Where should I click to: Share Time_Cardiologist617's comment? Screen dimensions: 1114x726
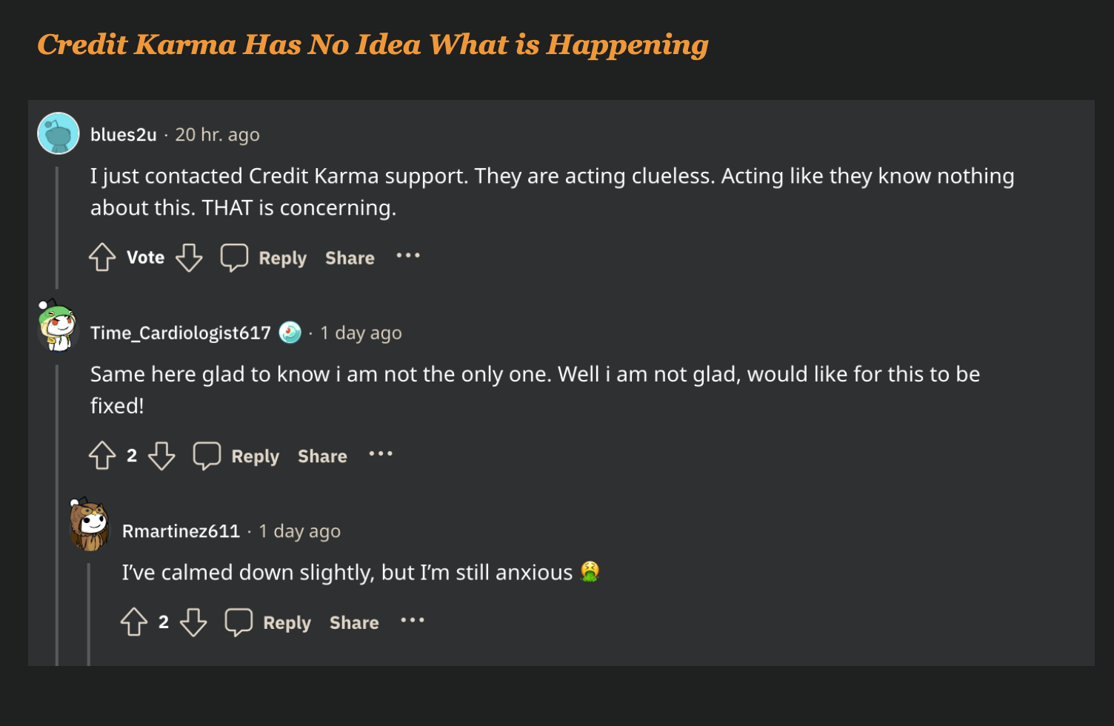coord(322,456)
